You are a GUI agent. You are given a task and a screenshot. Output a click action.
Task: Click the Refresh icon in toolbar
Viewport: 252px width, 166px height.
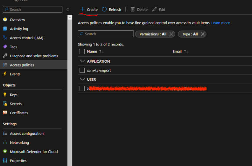pyautogui.click(x=104, y=9)
